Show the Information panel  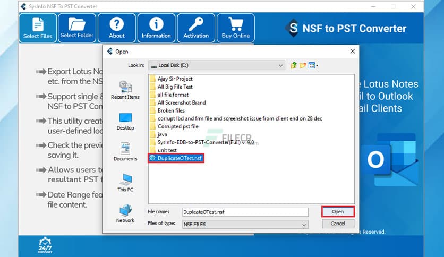[x=156, y=28]
